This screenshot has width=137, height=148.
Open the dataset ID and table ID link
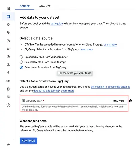(47, 91)
